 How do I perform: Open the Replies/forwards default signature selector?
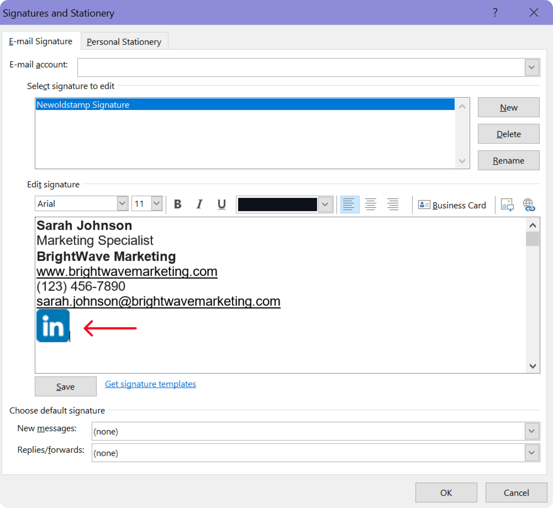point(531,453)
